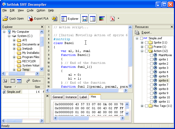Open the File menu
This screenshot has width=175, height=129.
[5, 10]
